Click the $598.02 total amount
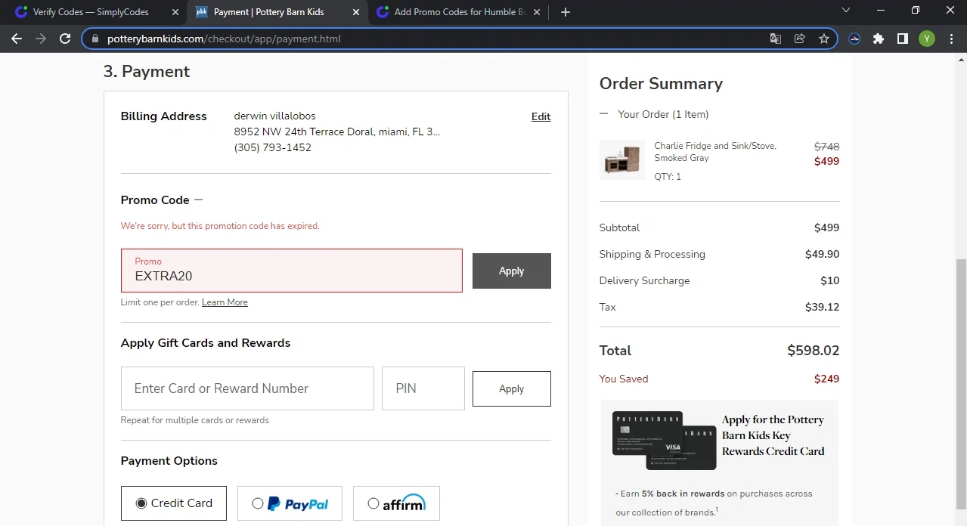 pos(813,351)
